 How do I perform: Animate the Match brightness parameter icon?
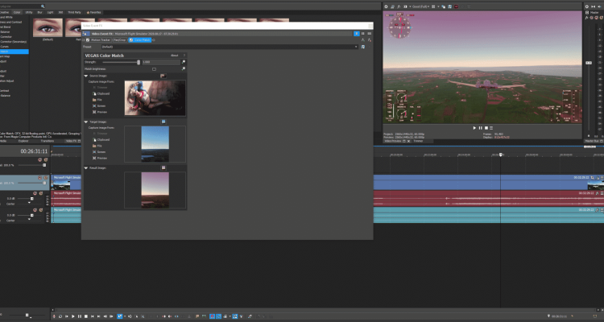[x=184, y=69]
